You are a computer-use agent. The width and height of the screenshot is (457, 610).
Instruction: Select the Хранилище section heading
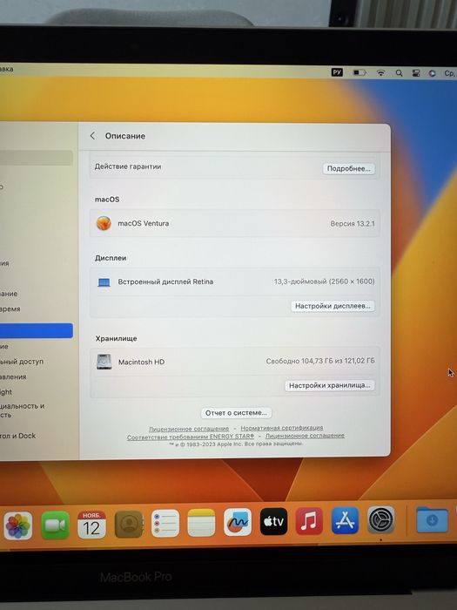pos(116,338)
